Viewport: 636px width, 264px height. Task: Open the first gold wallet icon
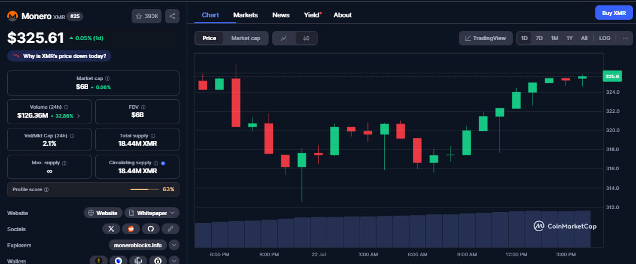pos(99,261)
